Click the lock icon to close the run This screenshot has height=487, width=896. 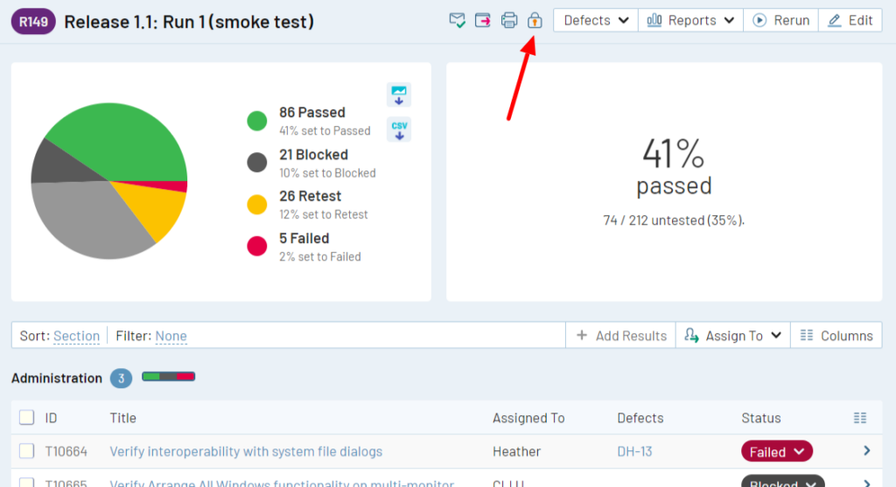(535, 20)
